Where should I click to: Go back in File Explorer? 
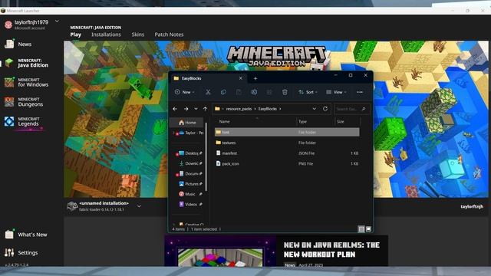[175, 109]
